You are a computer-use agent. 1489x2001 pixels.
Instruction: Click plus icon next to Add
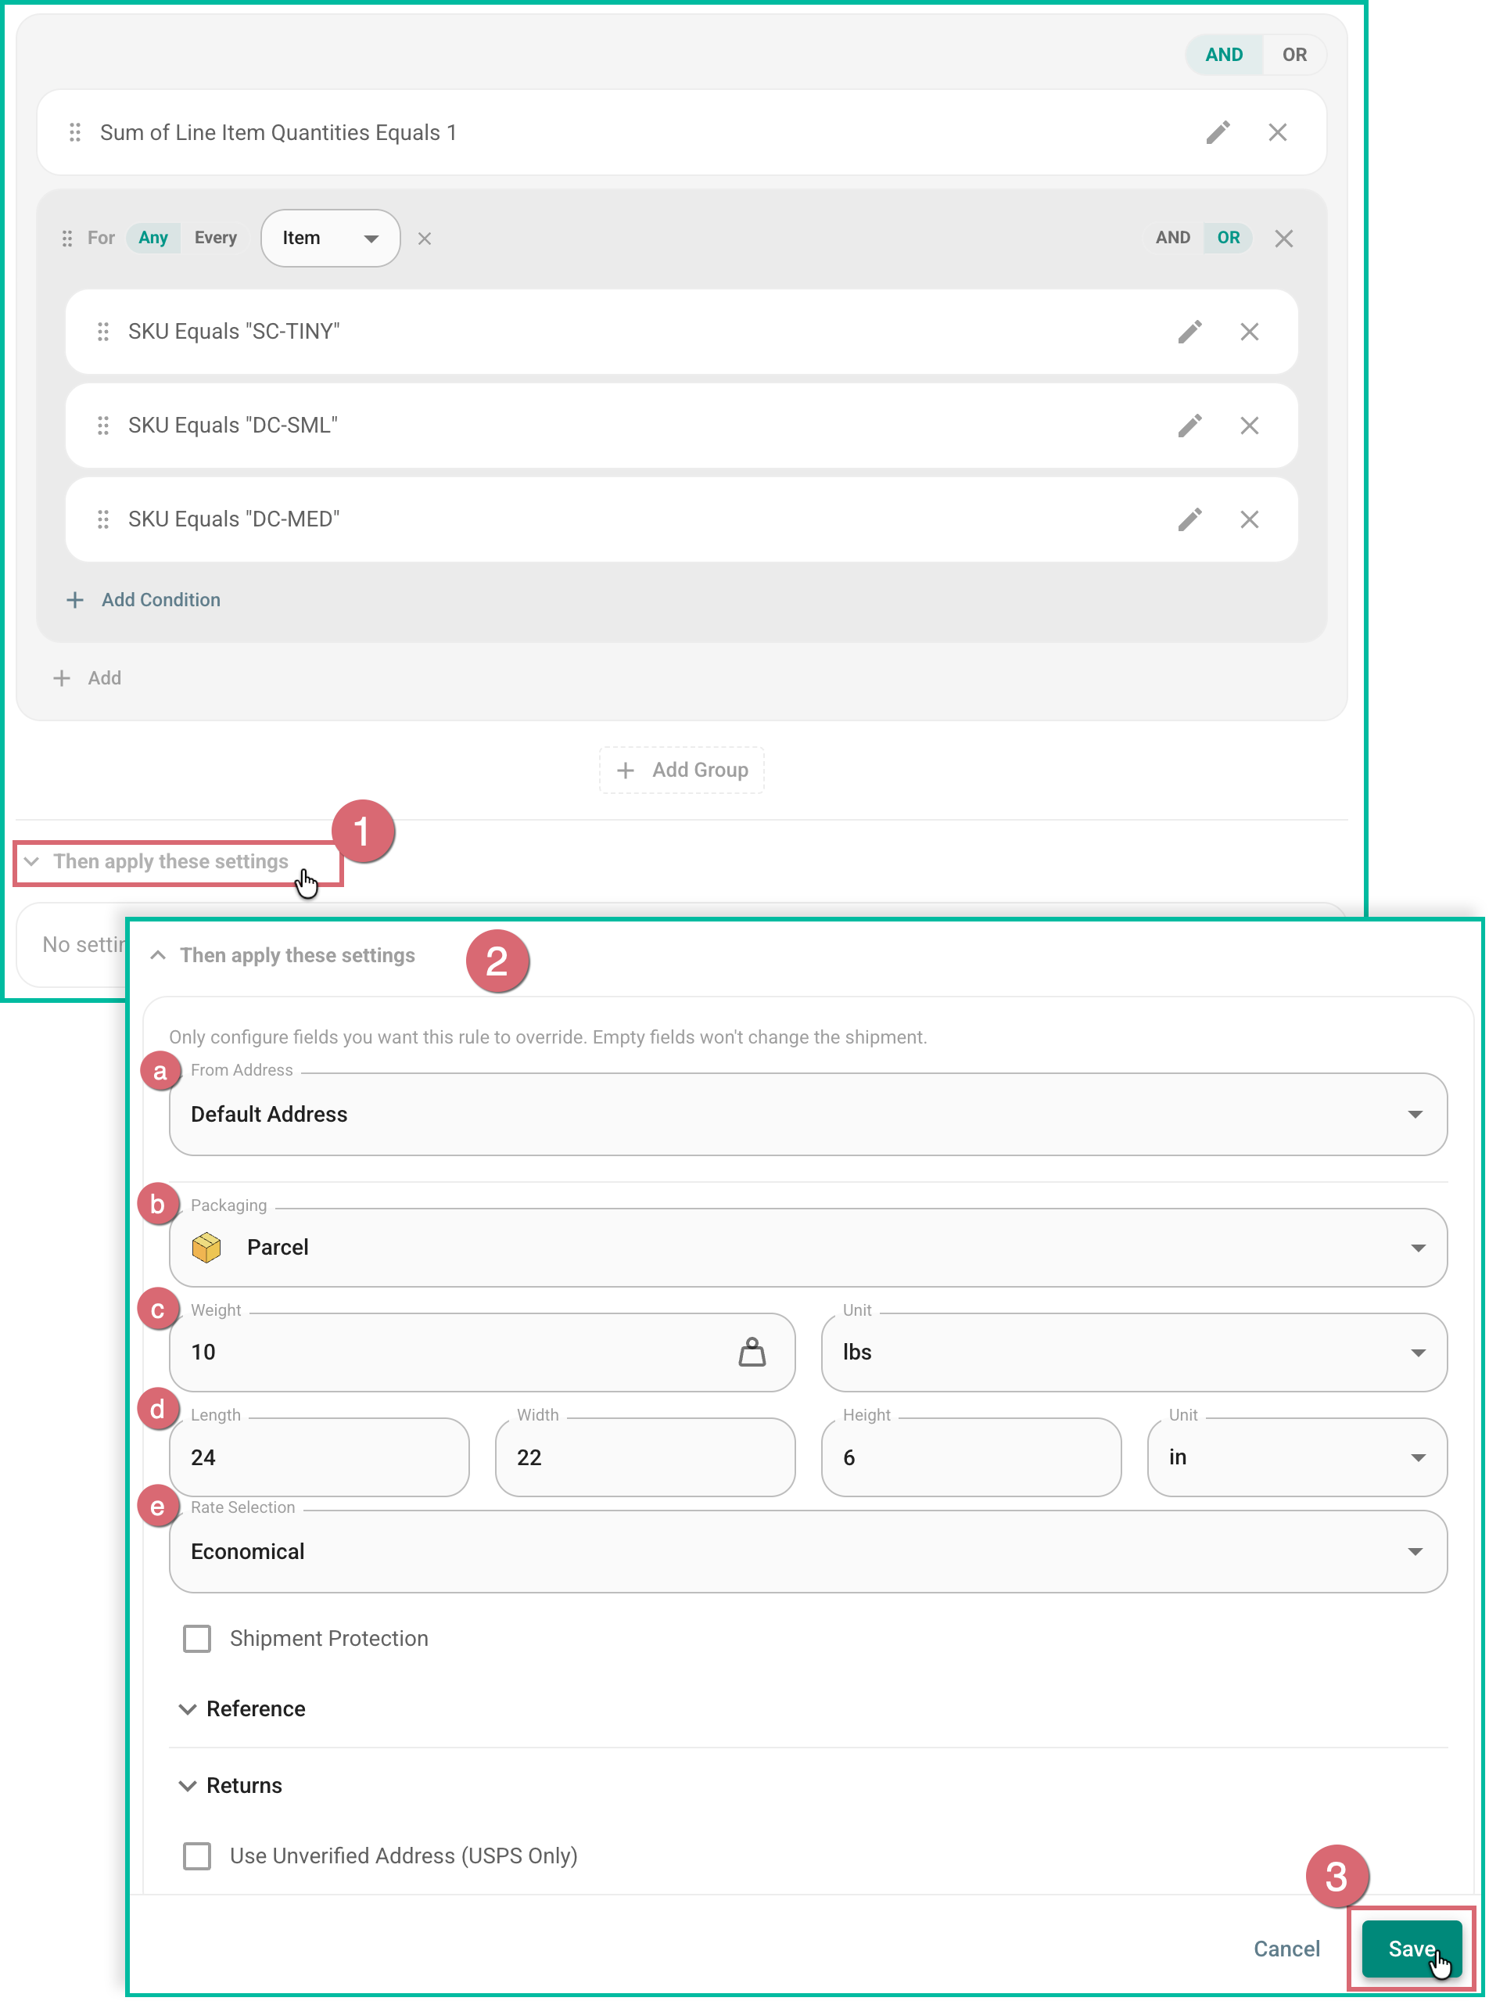(x=61, y=677)
